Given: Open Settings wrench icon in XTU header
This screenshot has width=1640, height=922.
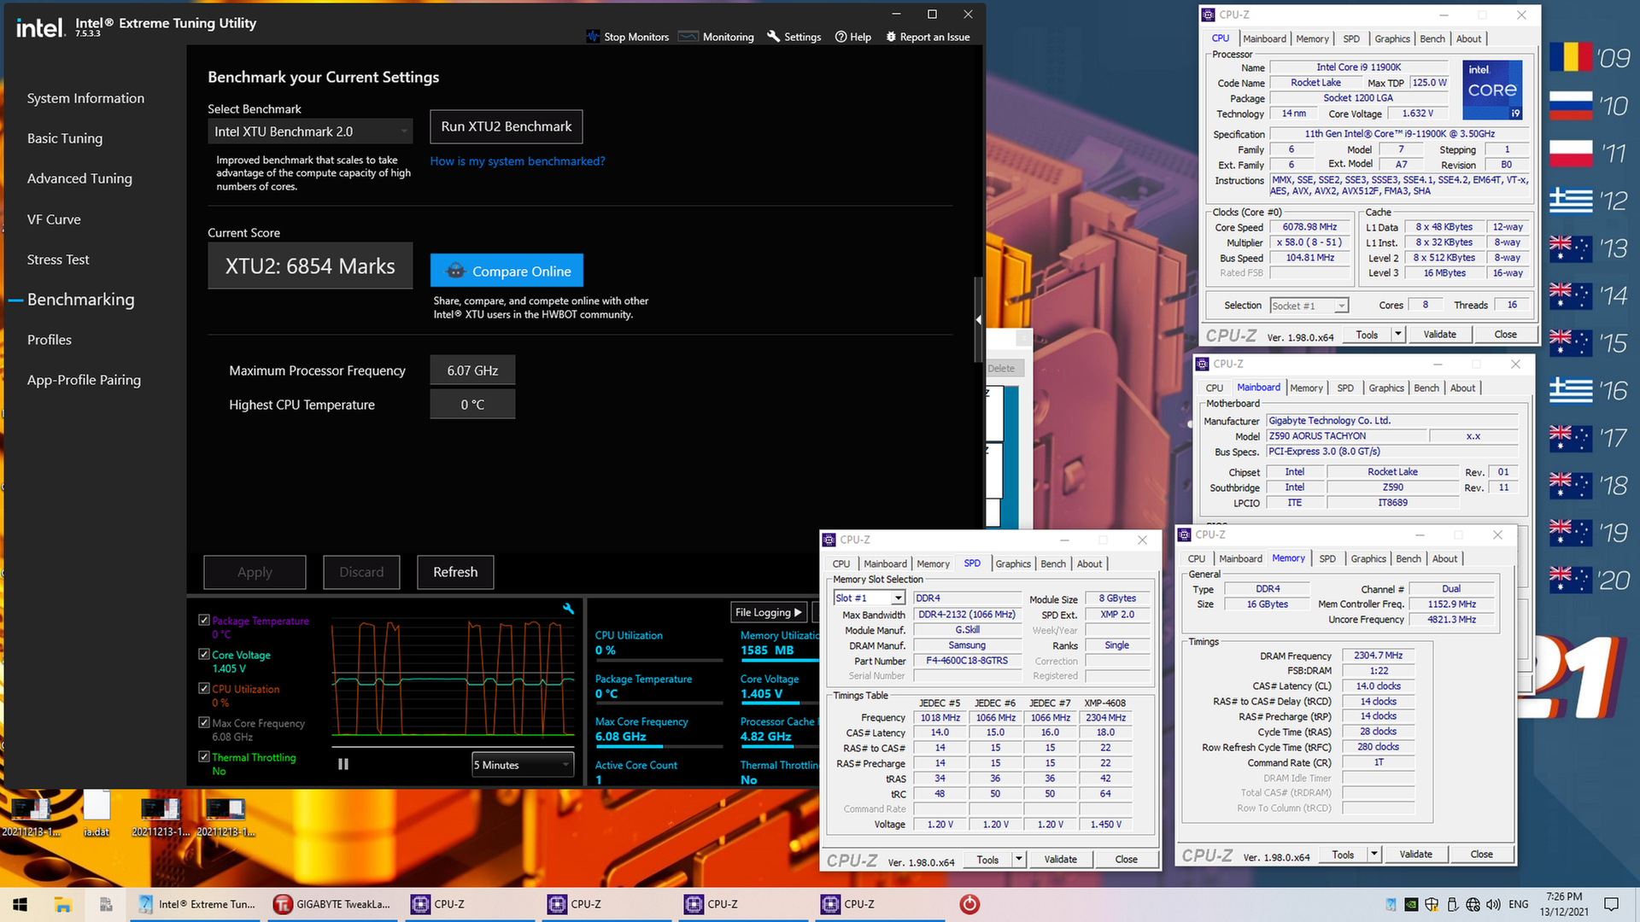Looking at the screenshot, I should coord(773,37).
